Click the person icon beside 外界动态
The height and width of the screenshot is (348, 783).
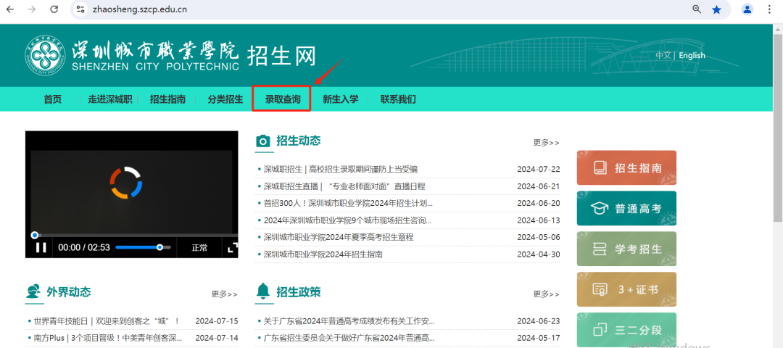pos(33,291)
